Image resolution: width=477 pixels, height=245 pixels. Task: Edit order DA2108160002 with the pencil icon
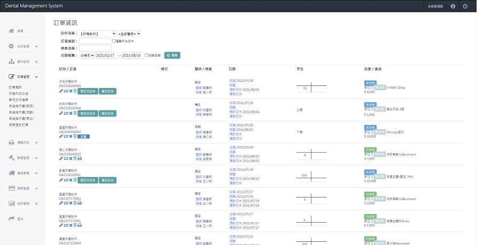point(61,159)
